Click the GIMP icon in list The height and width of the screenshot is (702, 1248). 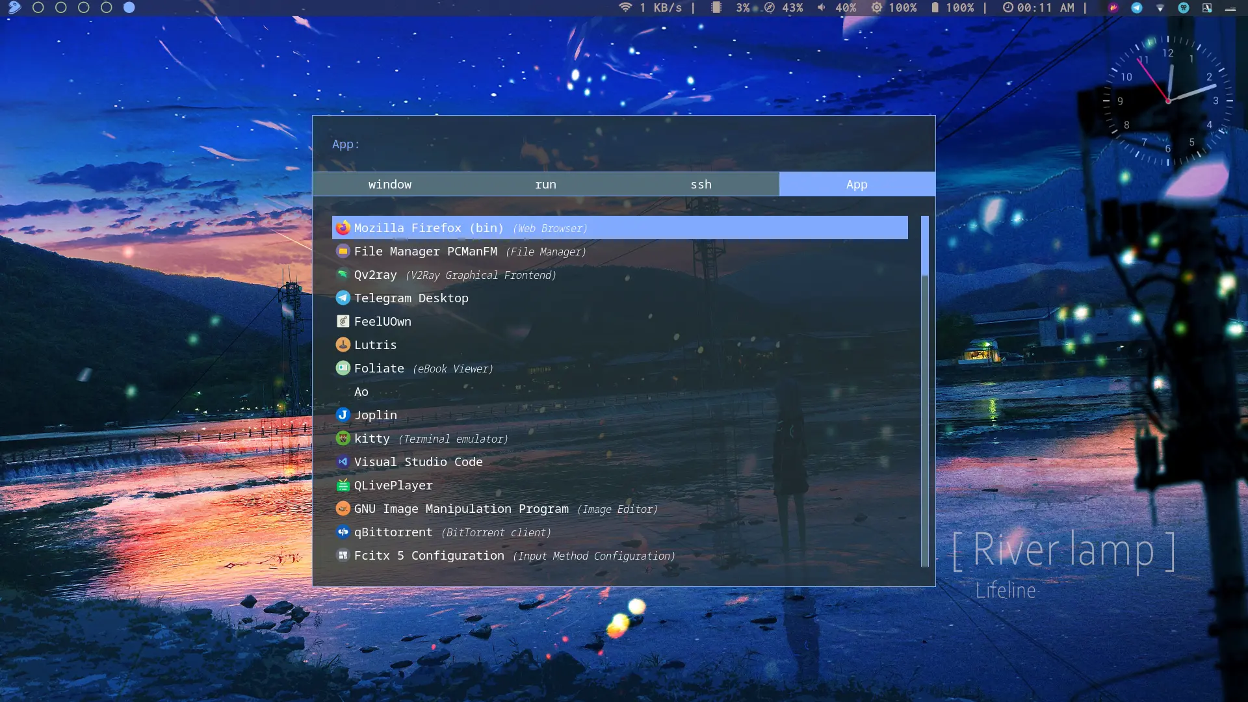343,509
